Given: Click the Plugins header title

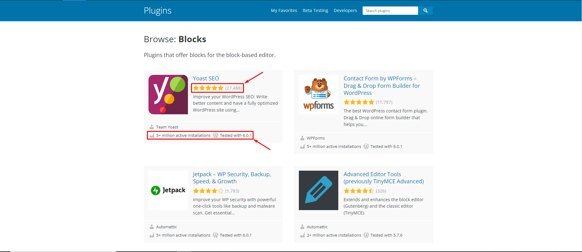Looking at the screenshot, I should (158, 10).
